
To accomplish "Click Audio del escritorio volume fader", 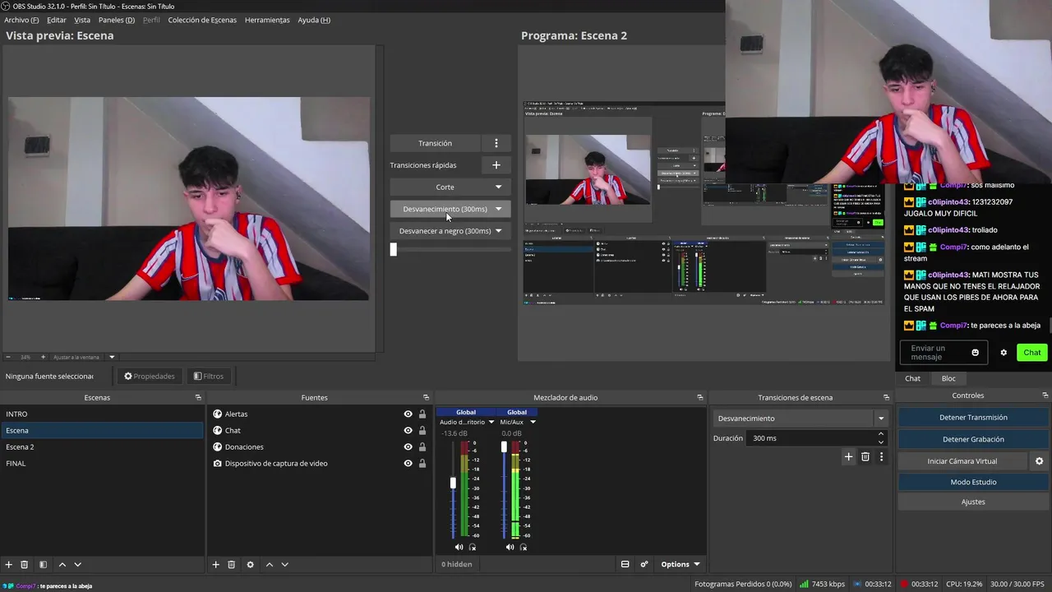I will pos(453,483).
